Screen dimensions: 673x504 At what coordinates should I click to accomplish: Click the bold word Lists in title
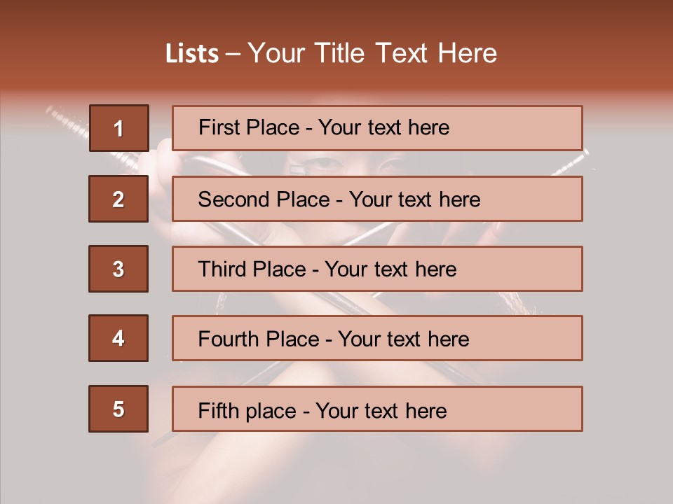coord(192,54)
